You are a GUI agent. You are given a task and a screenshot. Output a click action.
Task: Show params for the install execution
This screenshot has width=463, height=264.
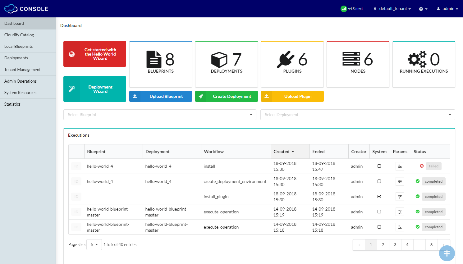[x=400, y=166]
